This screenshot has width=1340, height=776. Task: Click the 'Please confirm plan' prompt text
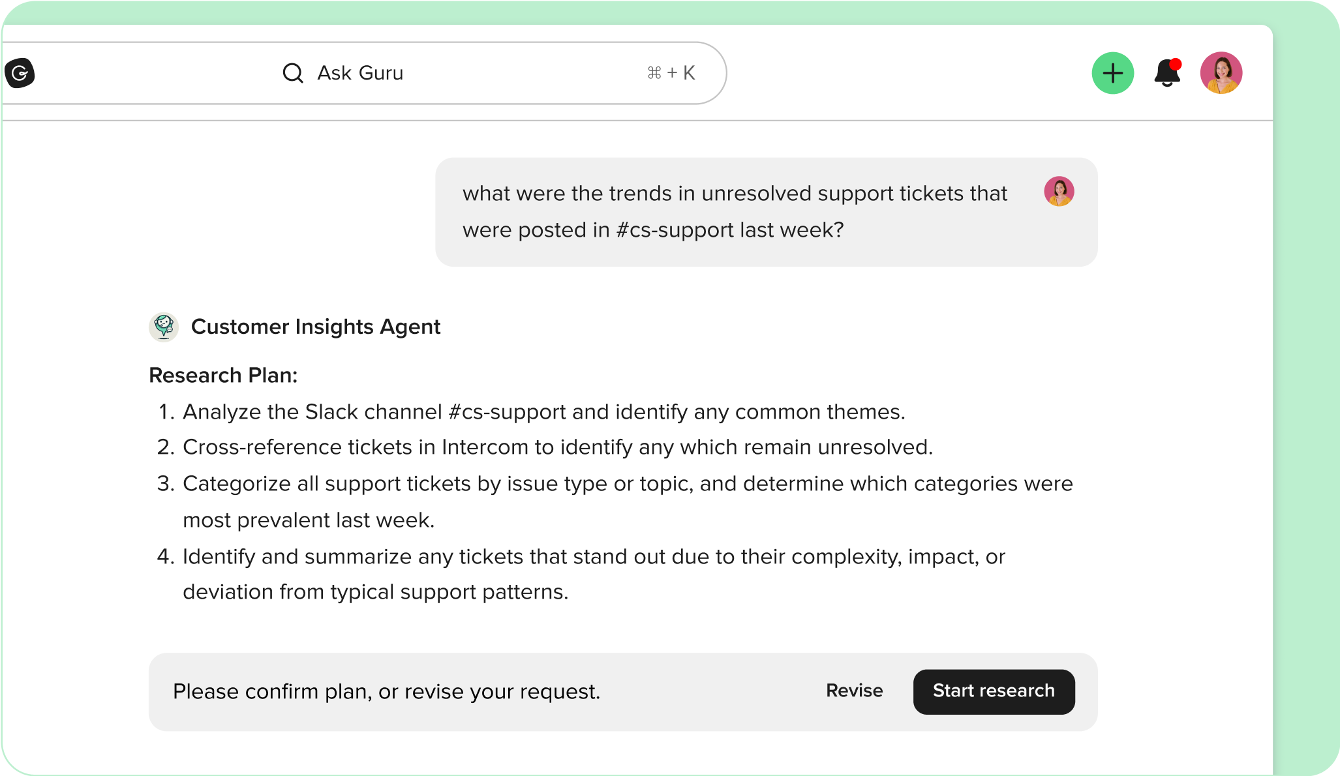coord(386,692)
